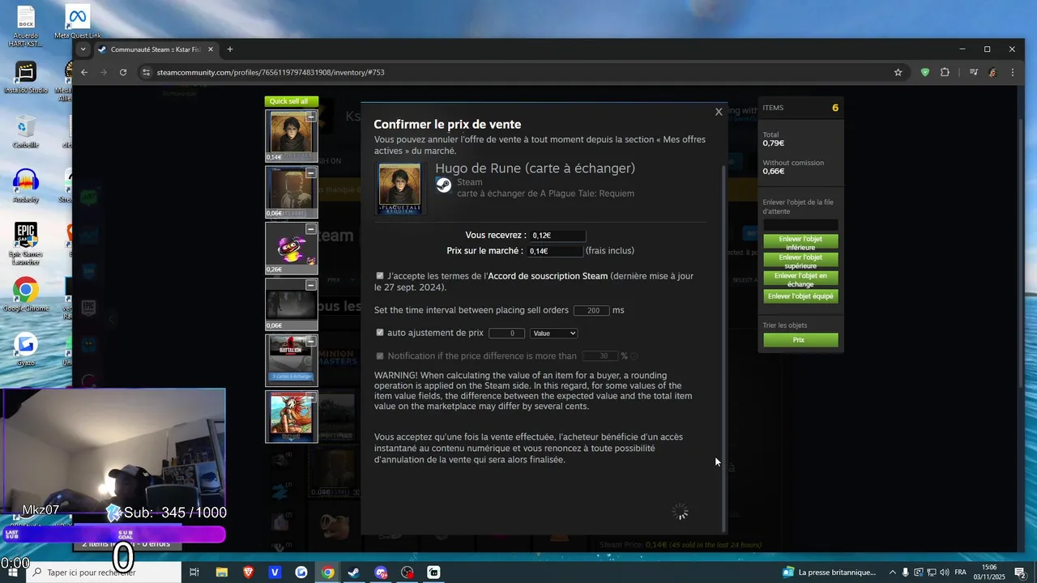This screenshot has height=583, width=1037.
Task: Close the Communauté Steam tab
Action: pos(211,49)
